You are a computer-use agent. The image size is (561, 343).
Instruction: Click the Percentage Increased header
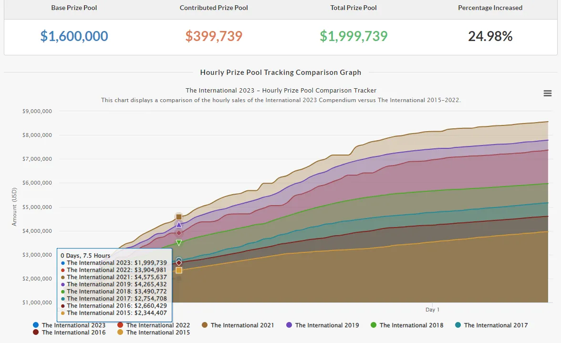490,8
